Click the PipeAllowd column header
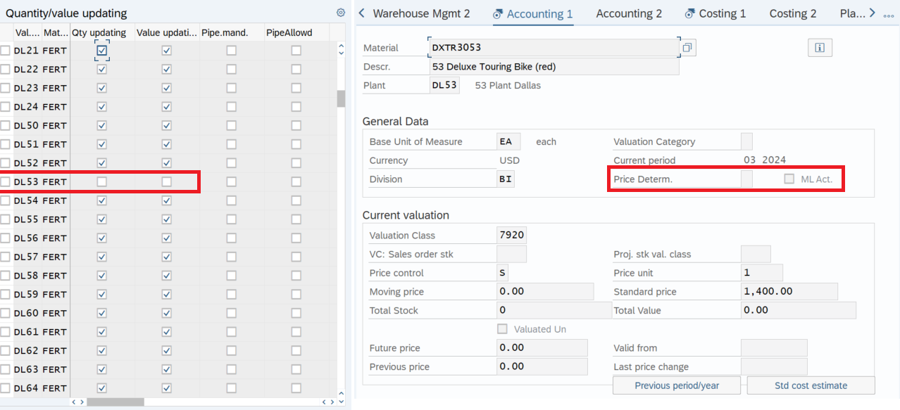 coord(296,32)
